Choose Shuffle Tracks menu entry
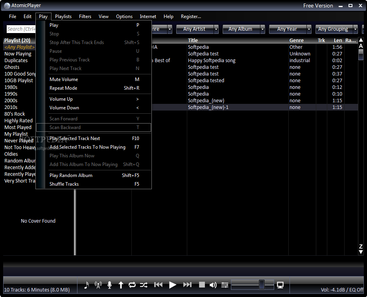 (94, 184)
